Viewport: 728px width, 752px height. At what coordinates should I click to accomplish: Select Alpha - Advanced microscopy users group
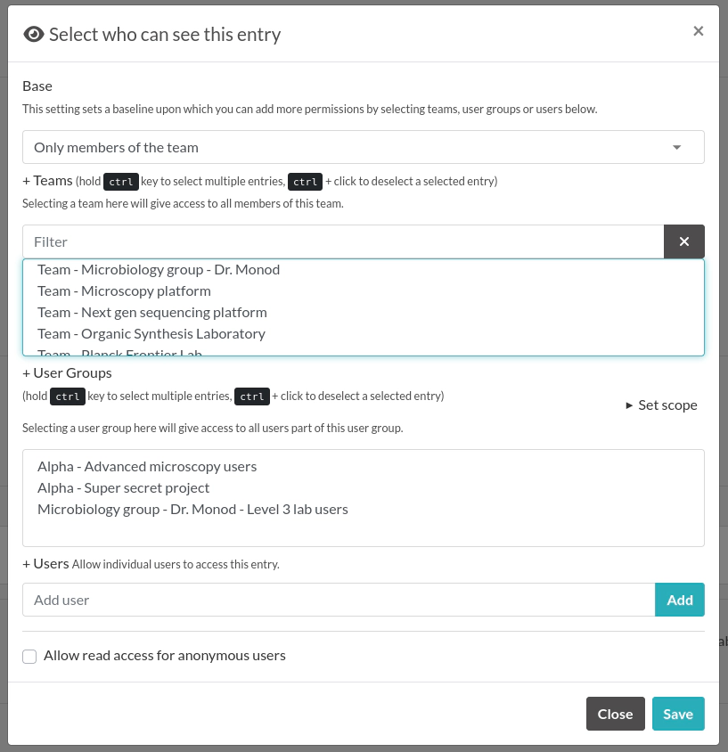(x=147, y=466)
